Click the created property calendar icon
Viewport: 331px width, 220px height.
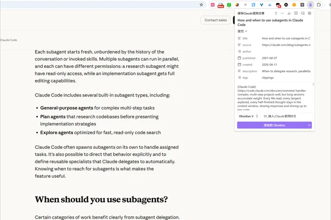(239, 64)
